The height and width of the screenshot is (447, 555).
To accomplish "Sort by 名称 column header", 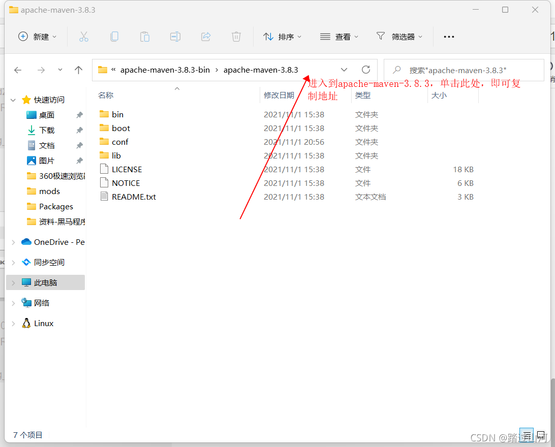I will (x=106, y=95).
